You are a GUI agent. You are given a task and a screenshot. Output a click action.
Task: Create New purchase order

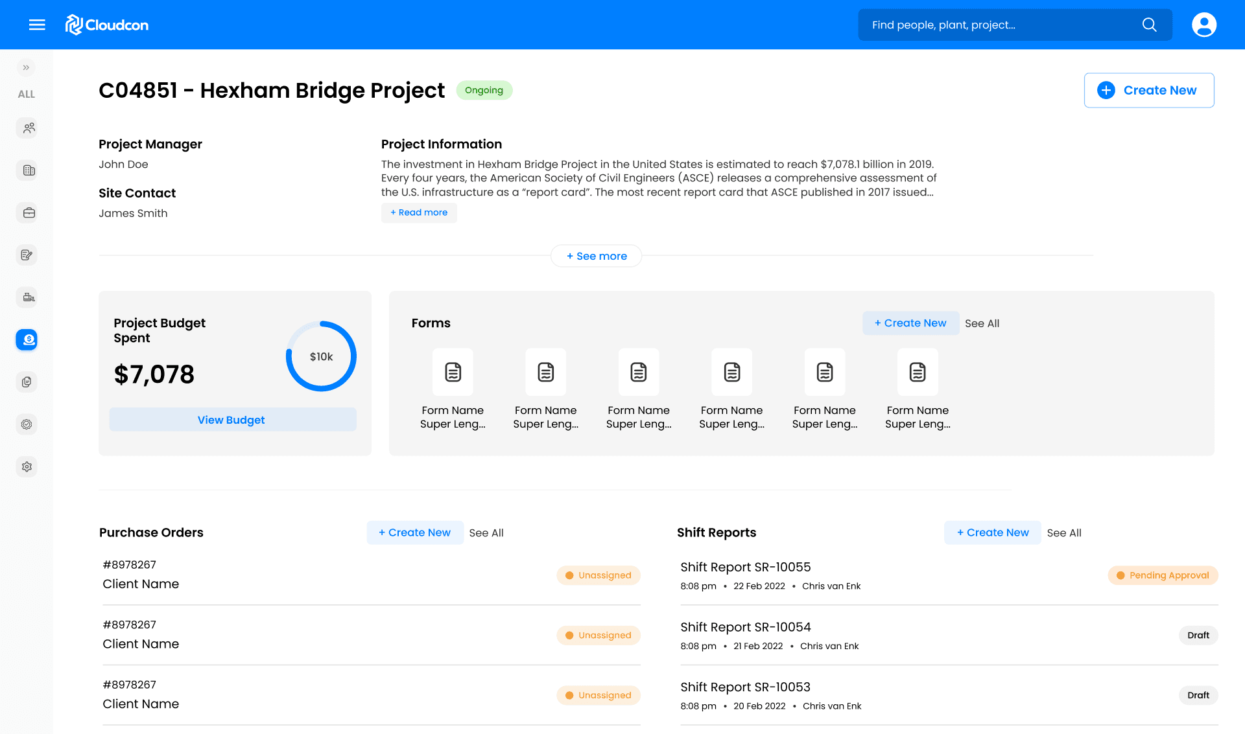click(x=415, y=533)
